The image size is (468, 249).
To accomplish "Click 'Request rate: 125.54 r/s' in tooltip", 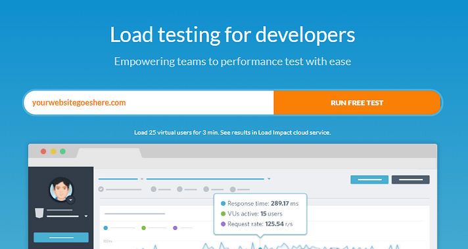I will [260, 224].
